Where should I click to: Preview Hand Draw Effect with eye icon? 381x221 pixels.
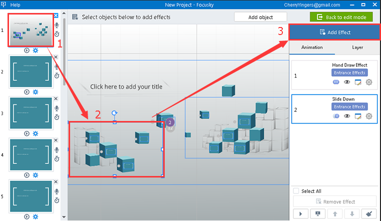pos(347,82)
